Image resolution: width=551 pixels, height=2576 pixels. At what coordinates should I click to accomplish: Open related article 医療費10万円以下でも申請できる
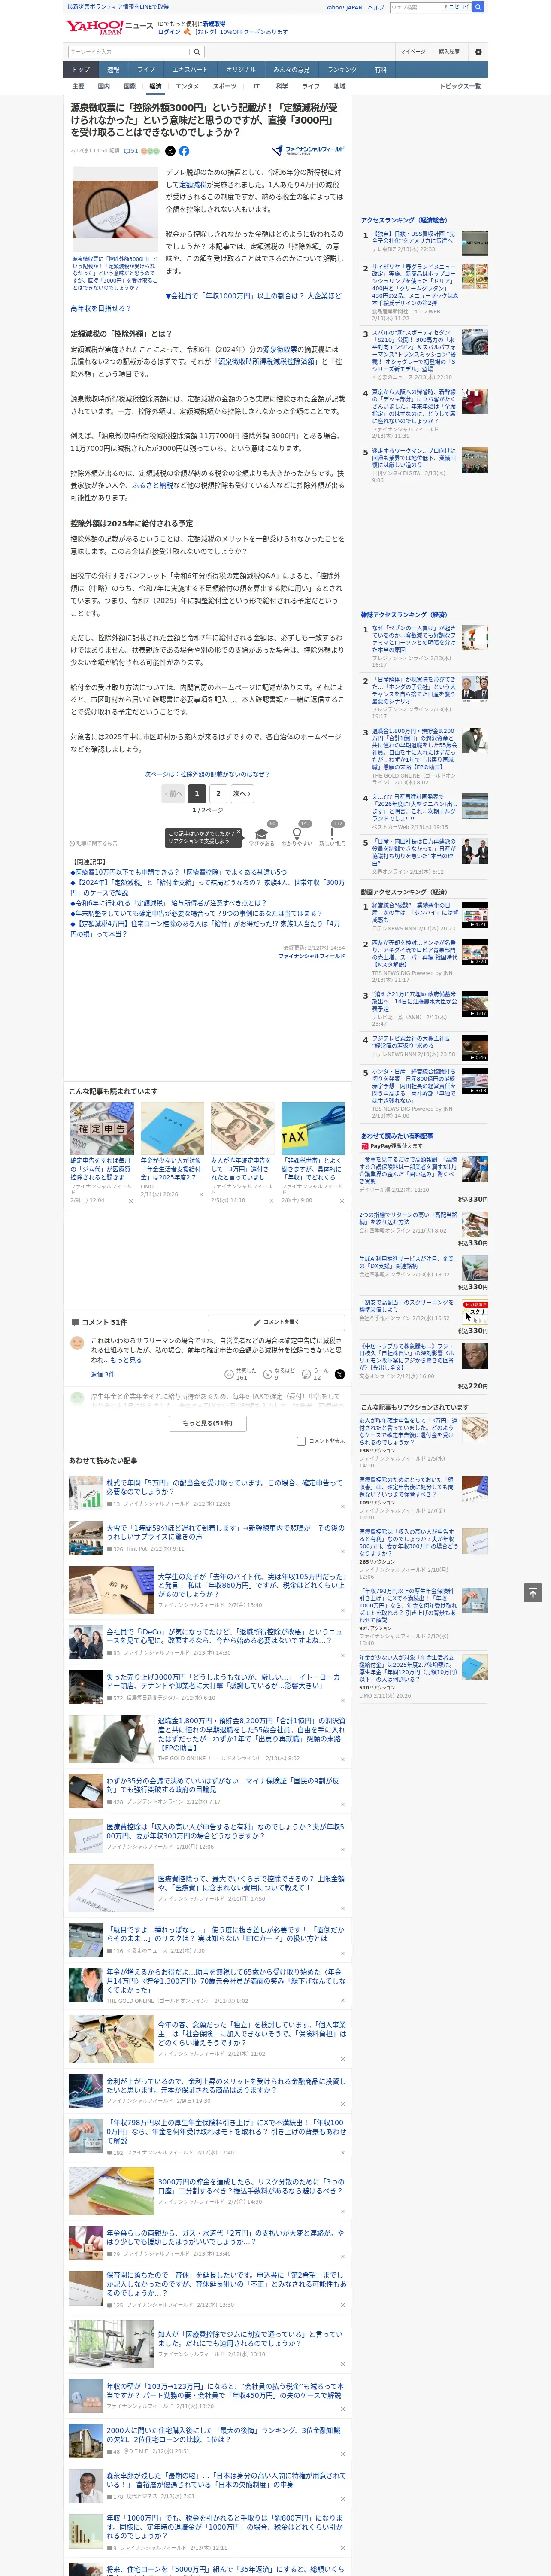[x=178, y=872]
